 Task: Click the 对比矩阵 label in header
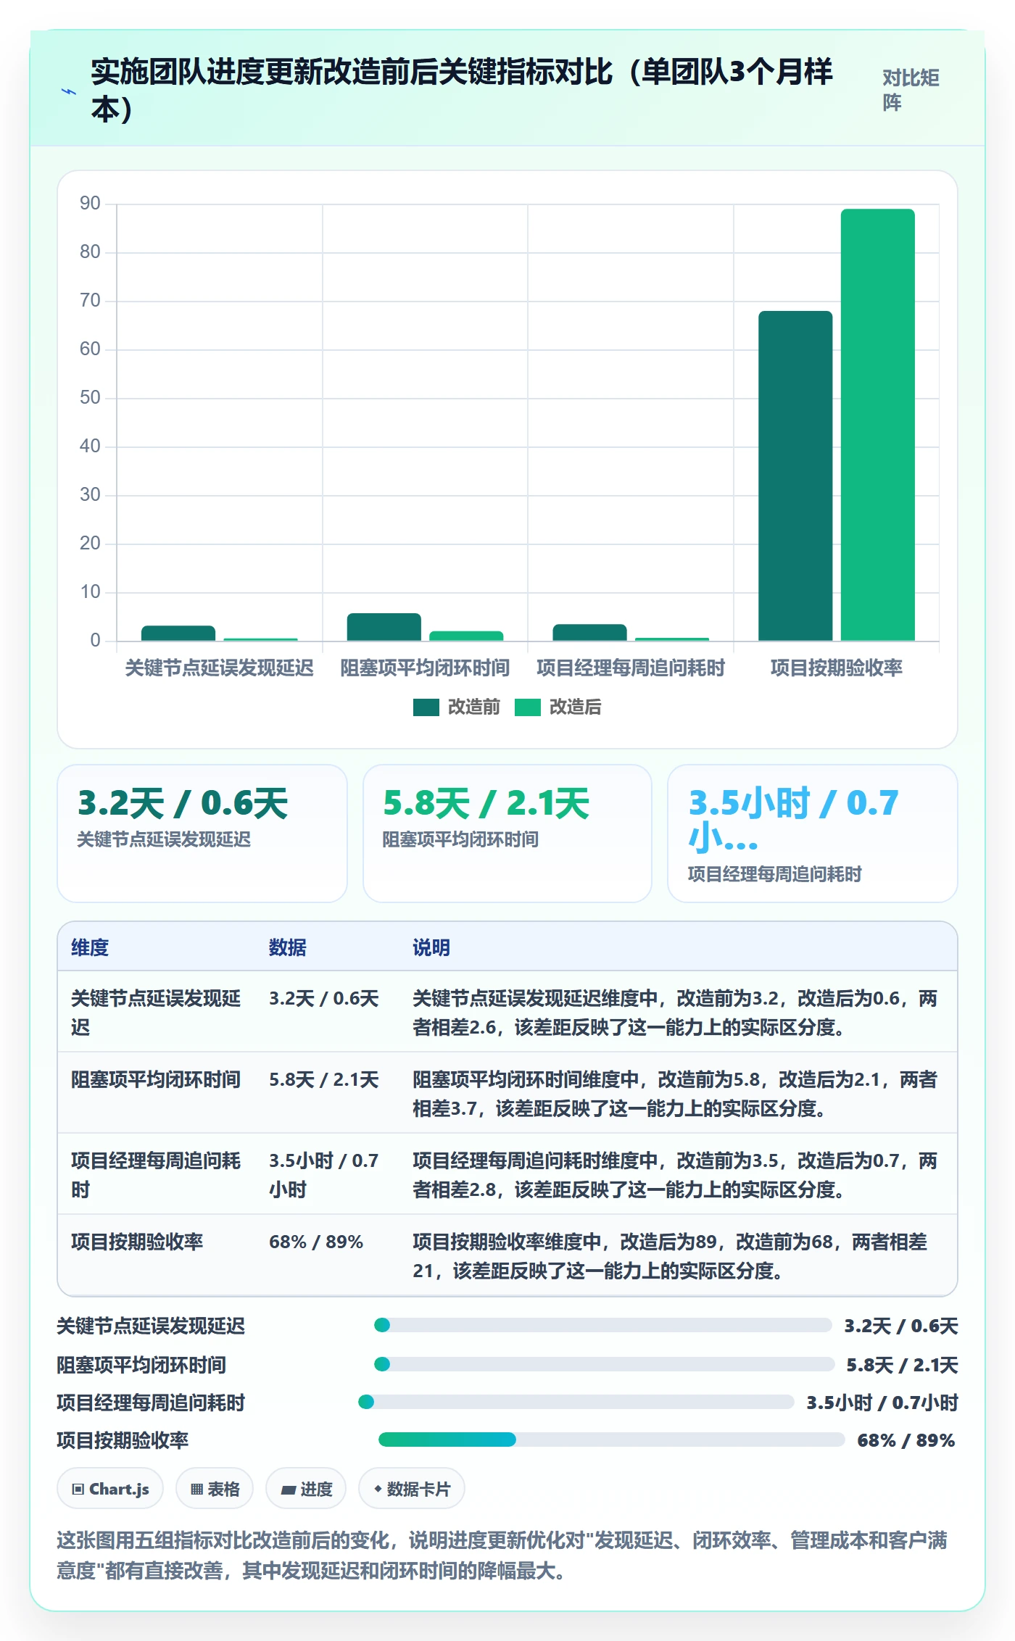tap(911, 90)
